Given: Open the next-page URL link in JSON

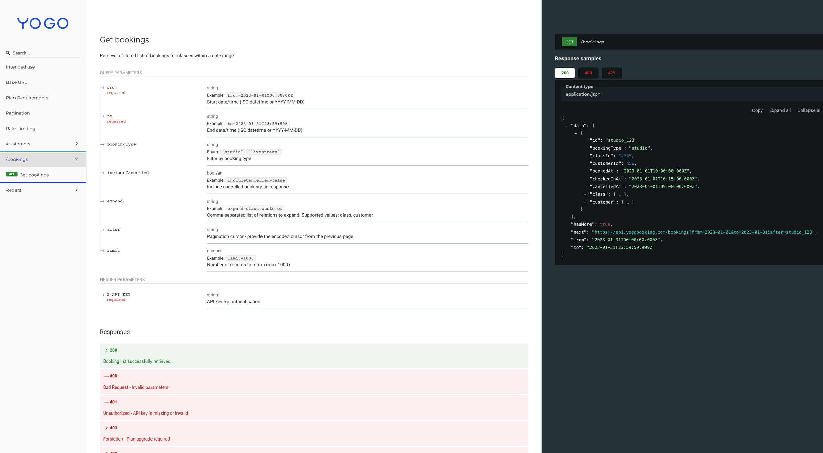Looking at the screenshot, I should (x=703, y=232).
